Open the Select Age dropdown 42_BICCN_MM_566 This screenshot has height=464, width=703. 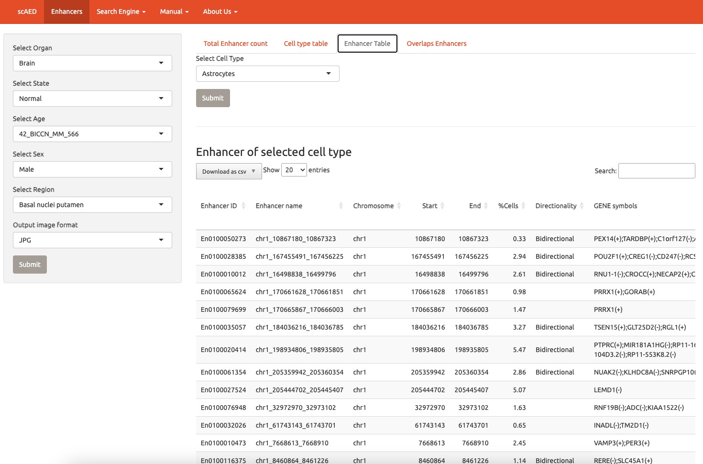pos(92,134)
